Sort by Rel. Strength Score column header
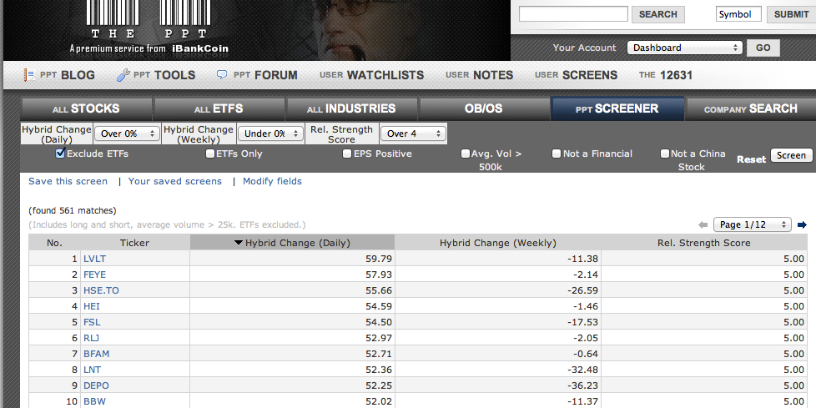 pos(704,243)
